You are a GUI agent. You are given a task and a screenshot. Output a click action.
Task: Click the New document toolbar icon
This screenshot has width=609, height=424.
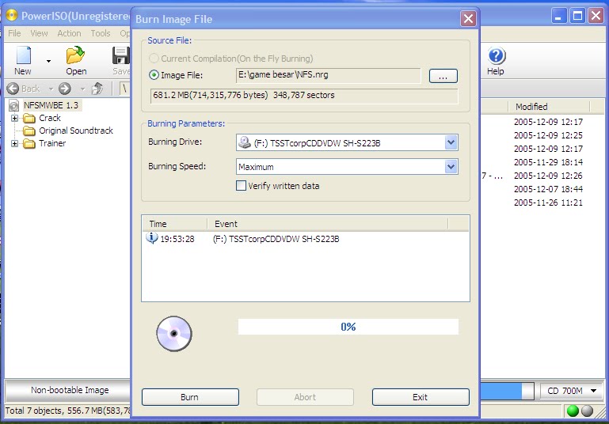click(23, 55)
